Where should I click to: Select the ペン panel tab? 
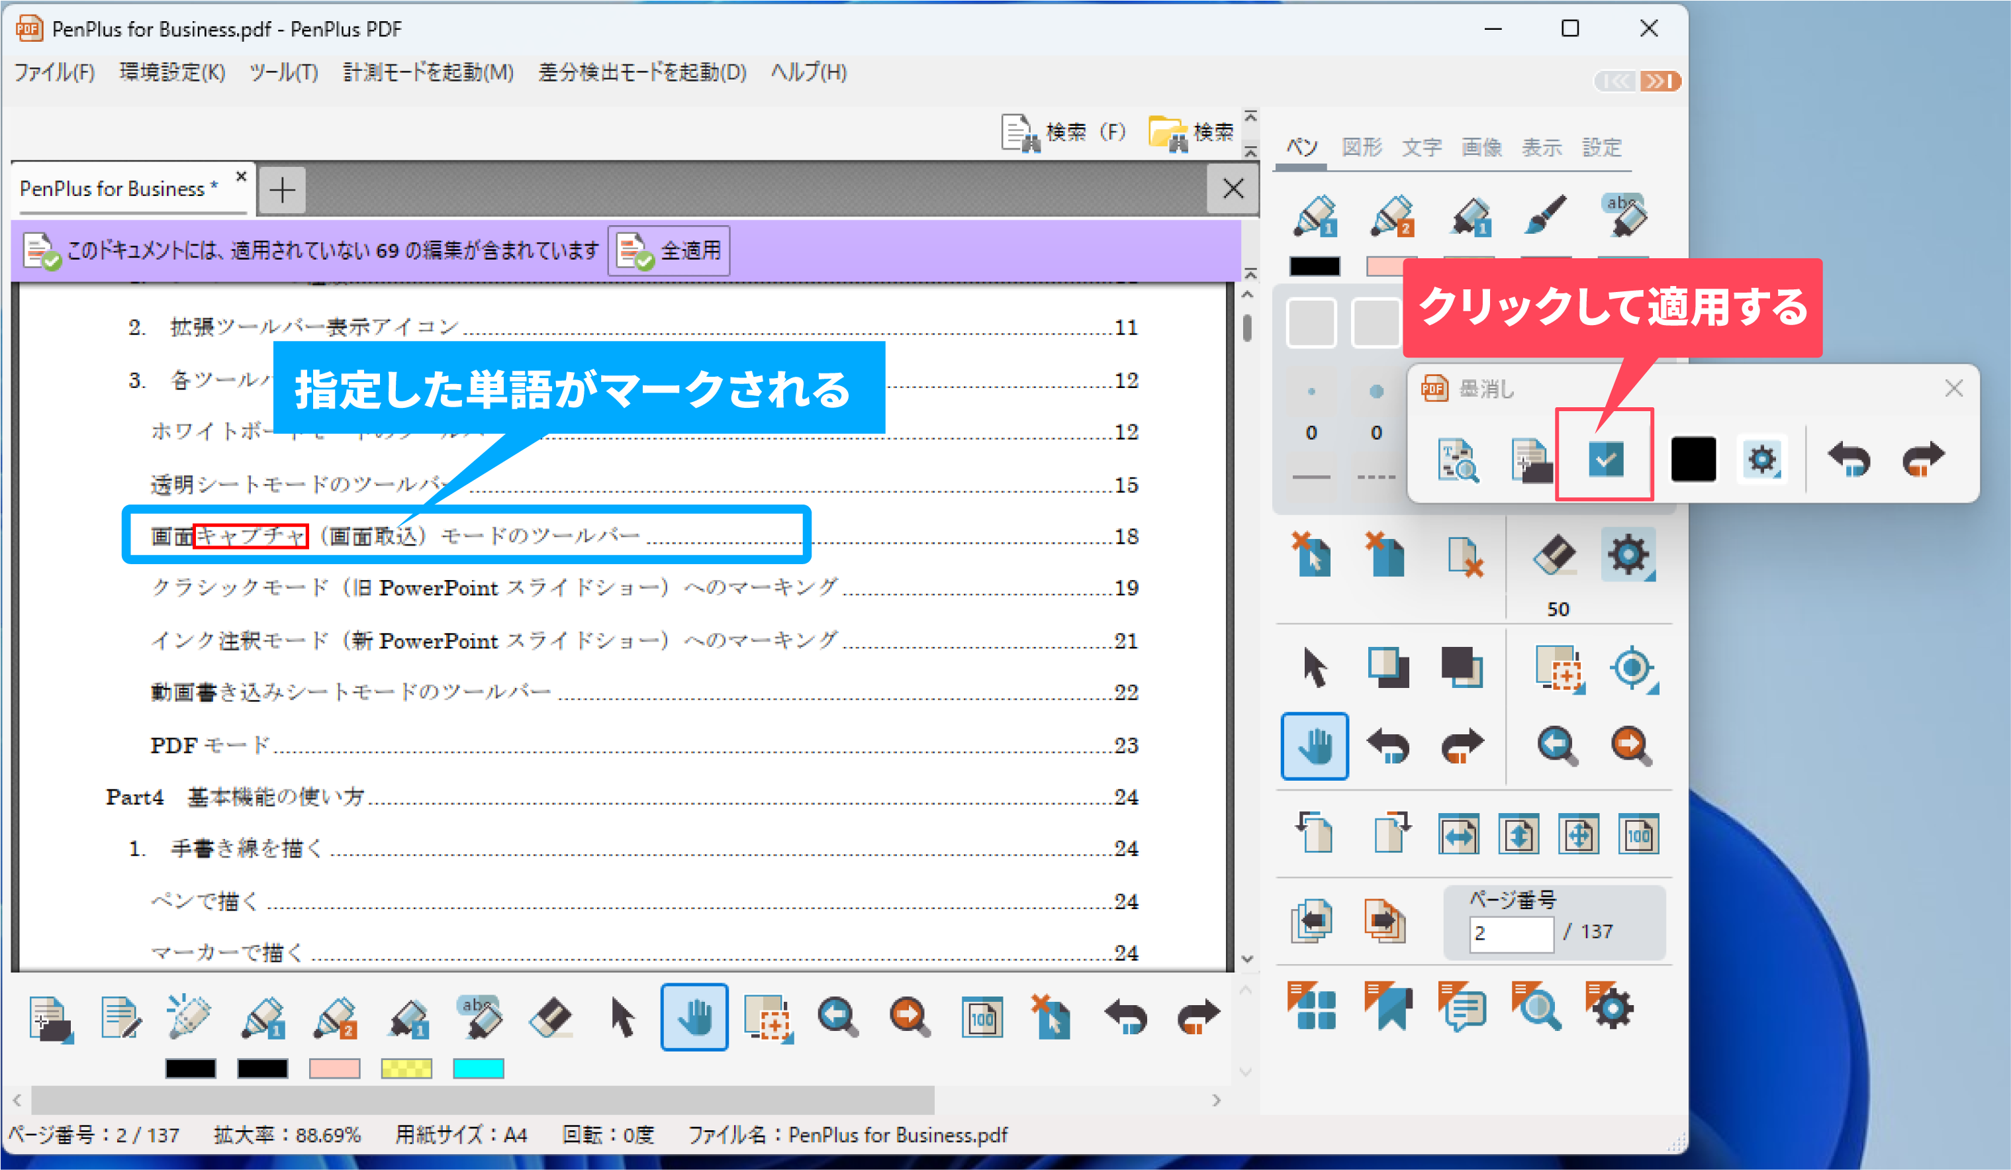coord(1301,147)
